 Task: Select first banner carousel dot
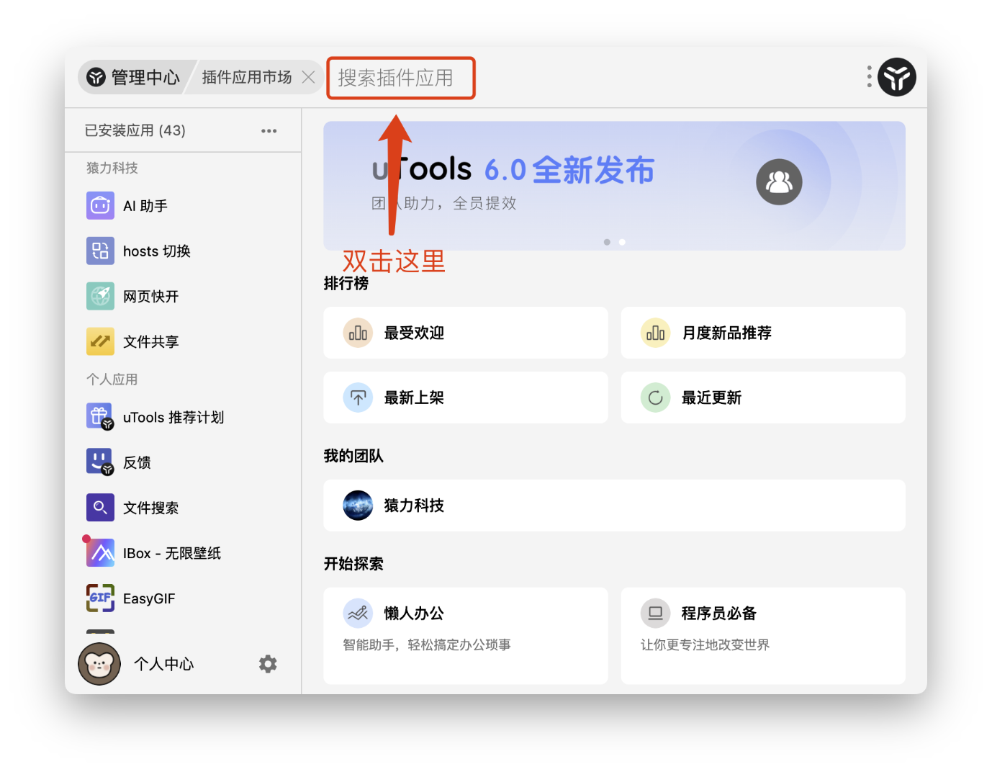(607, 242)
